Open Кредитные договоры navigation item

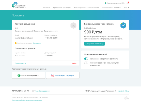coord(62,8)
